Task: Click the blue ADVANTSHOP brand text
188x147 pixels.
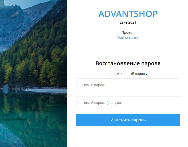Action: pyautogui.click(x=128, y=14)
